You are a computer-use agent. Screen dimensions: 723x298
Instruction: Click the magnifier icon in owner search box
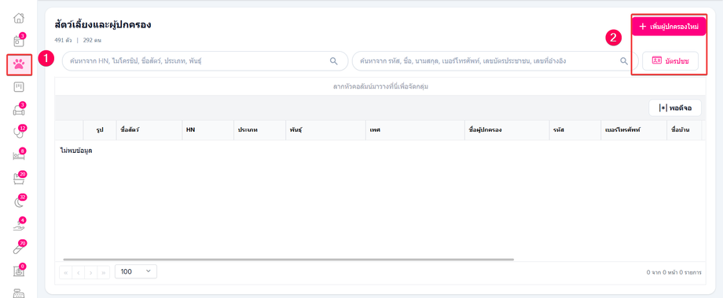pos(624,60)
